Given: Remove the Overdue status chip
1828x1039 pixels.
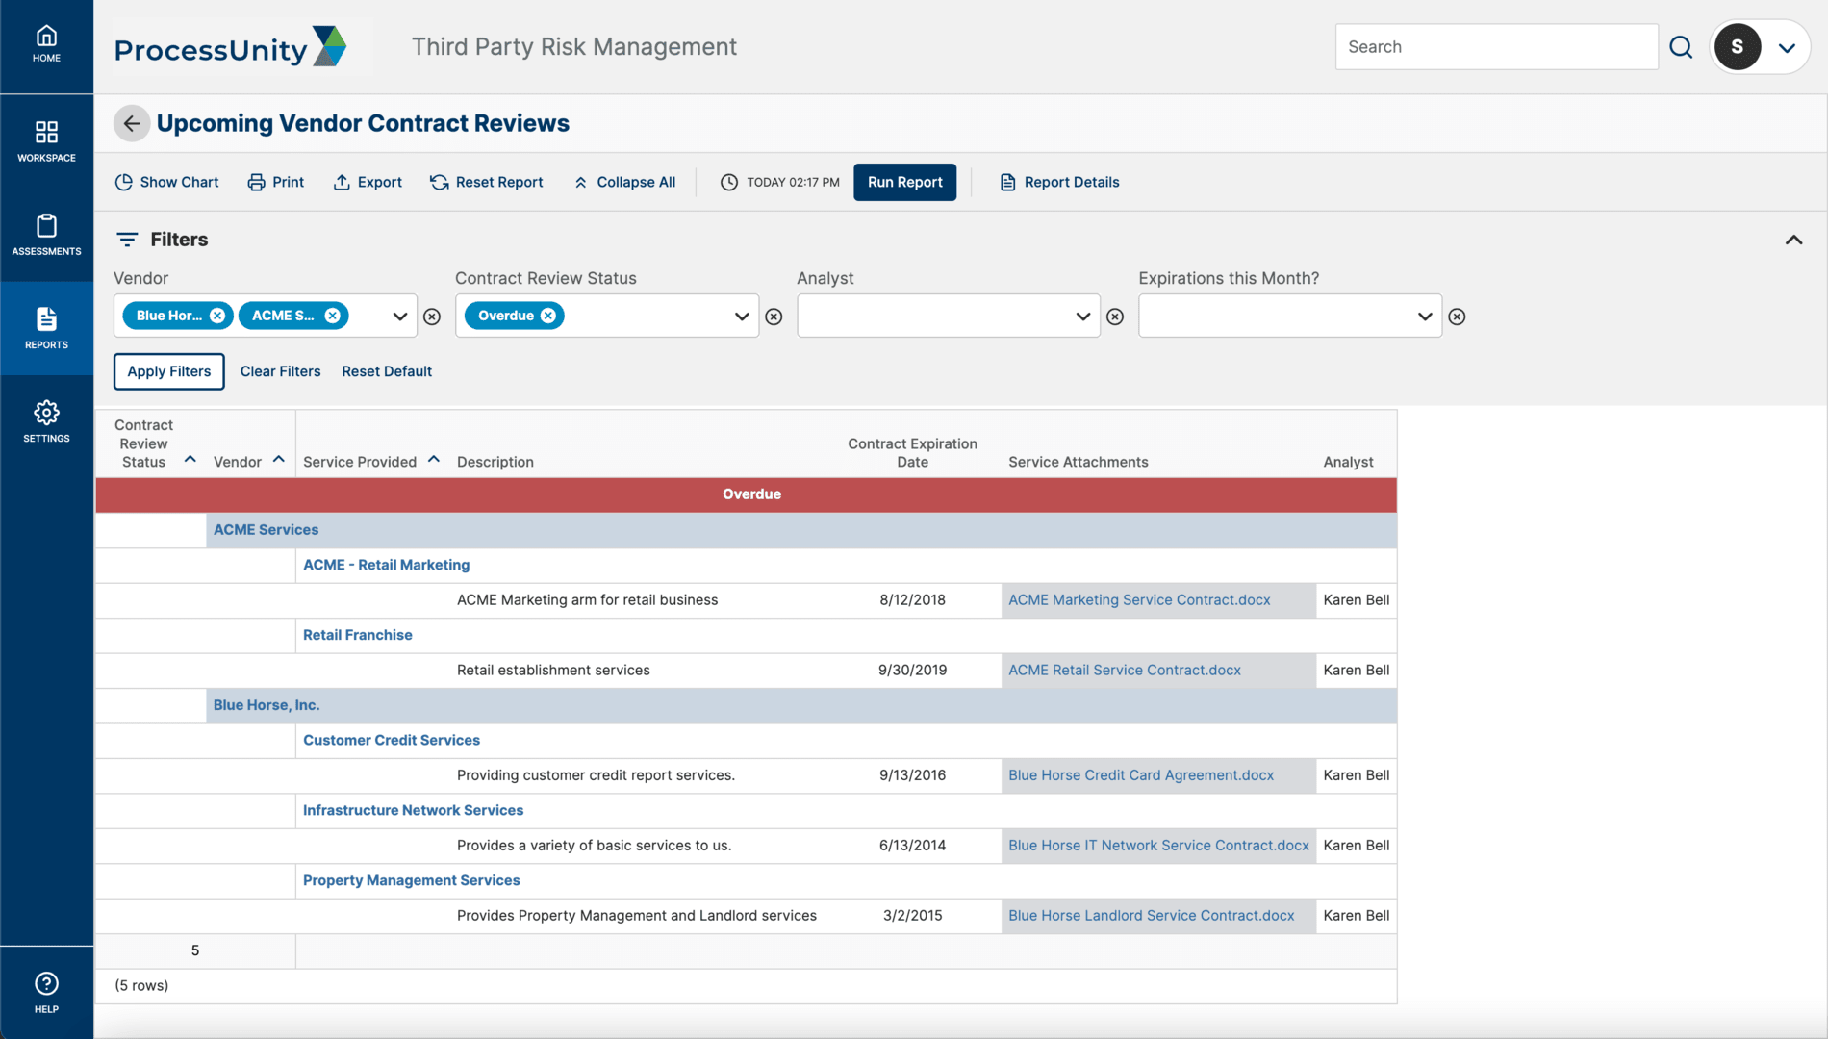Looking at the screenshot, I should 548,316.
